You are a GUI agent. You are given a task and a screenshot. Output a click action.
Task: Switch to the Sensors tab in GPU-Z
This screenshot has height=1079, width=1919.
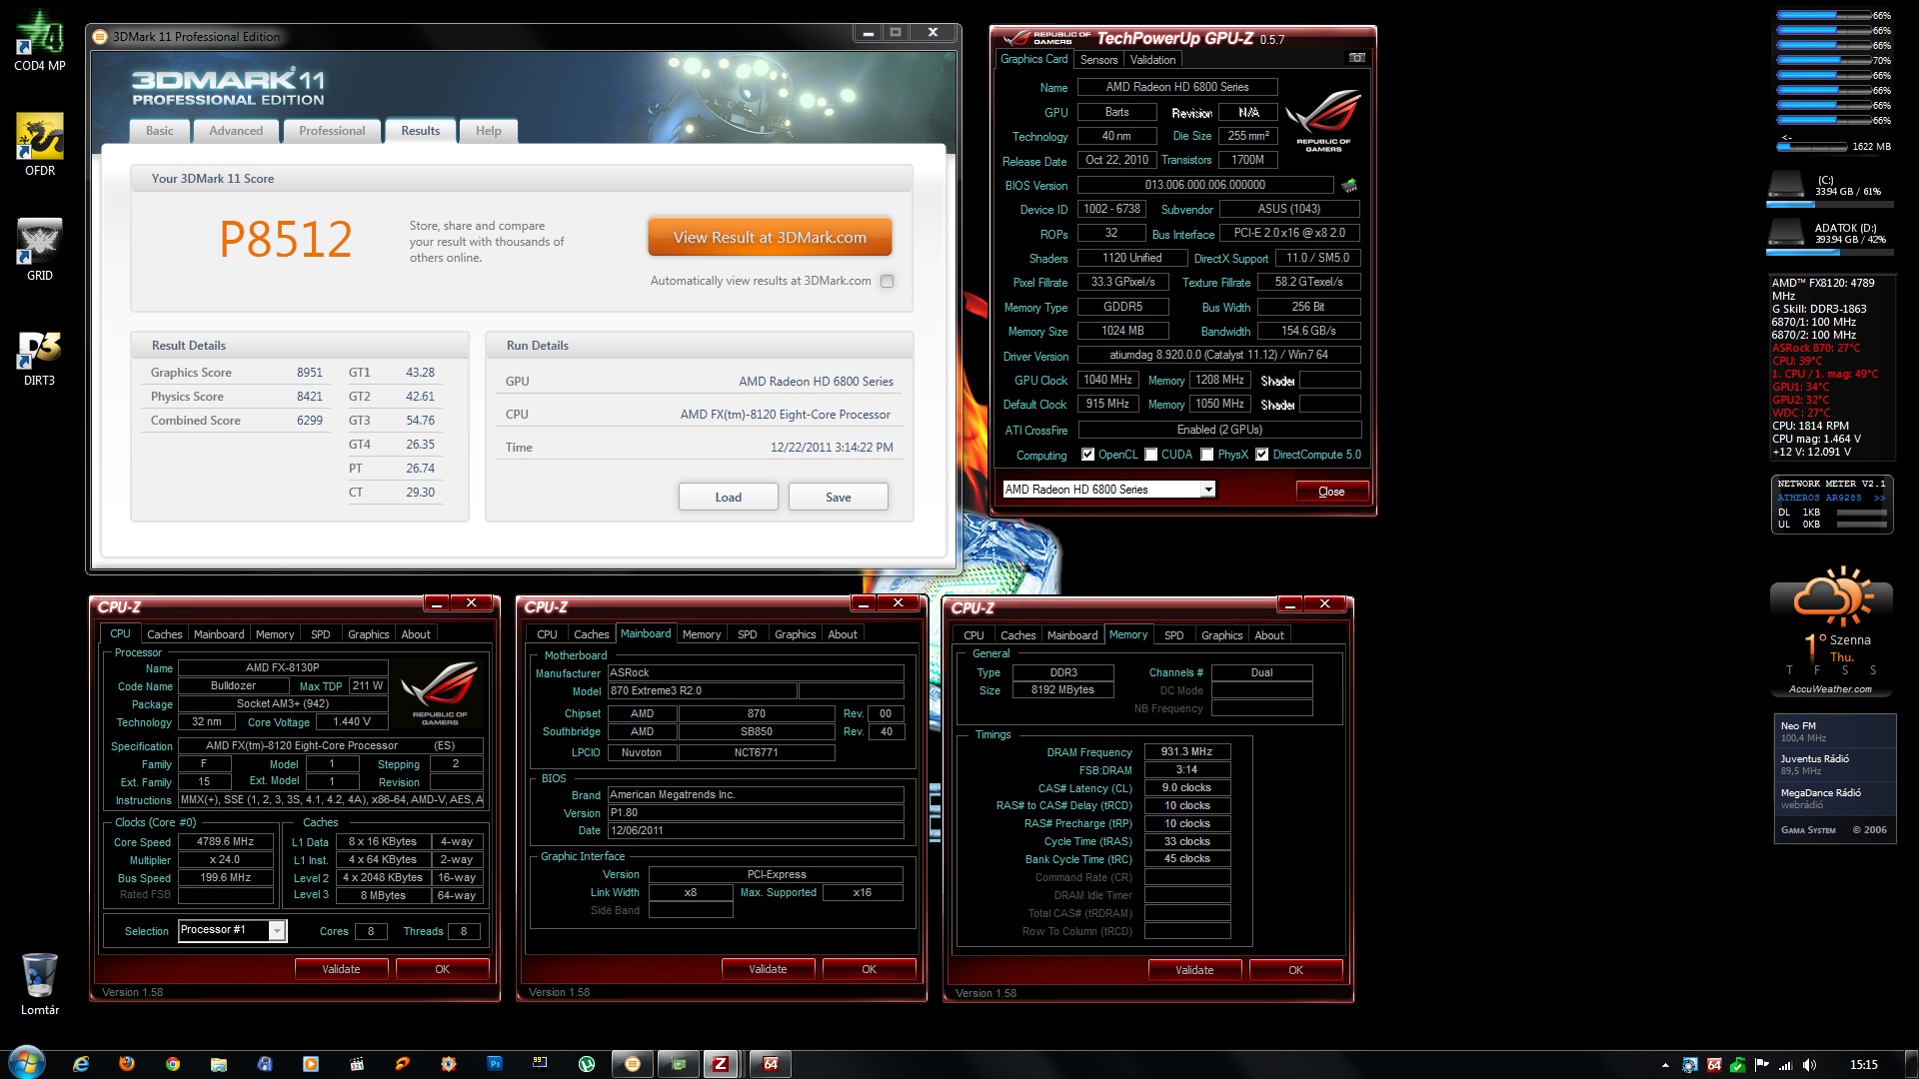pos(1098,60)
